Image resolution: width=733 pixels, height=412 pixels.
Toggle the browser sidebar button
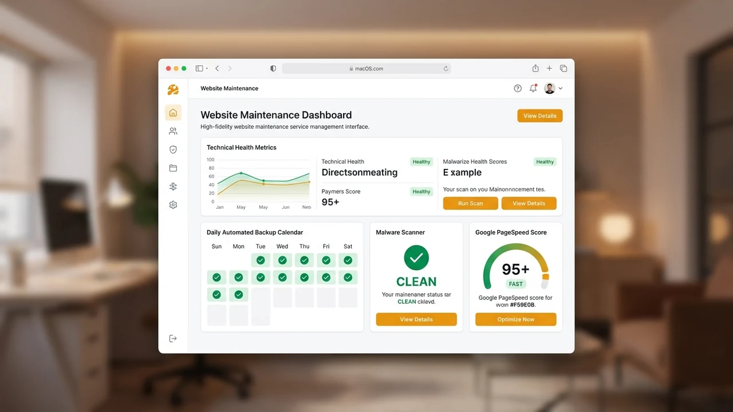(199, 68)
